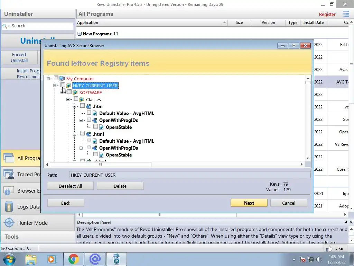Viewport: 354px width, 266px height.
Task: Click registry tree scroll down arrow
Action: click(x=308, y=158)
